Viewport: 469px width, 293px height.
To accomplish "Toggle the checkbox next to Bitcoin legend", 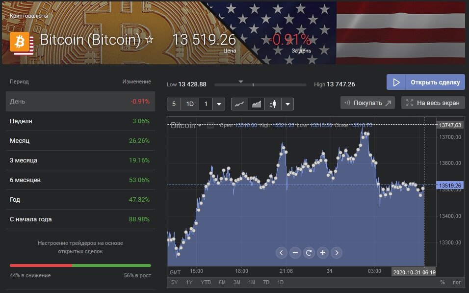I will tap(210, 125).
